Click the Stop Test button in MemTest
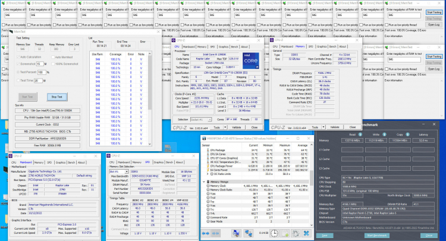 point(56,96)
